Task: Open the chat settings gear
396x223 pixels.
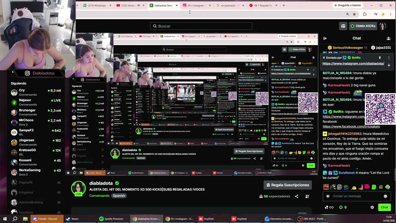Action: pos(372,207)
